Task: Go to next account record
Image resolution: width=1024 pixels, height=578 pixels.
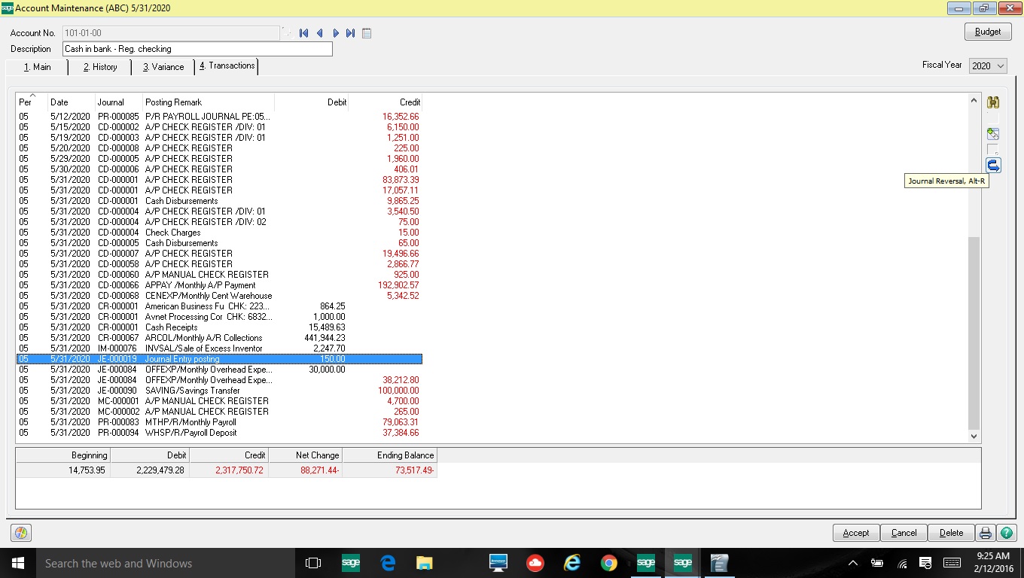Action: (x=336, y=33)
